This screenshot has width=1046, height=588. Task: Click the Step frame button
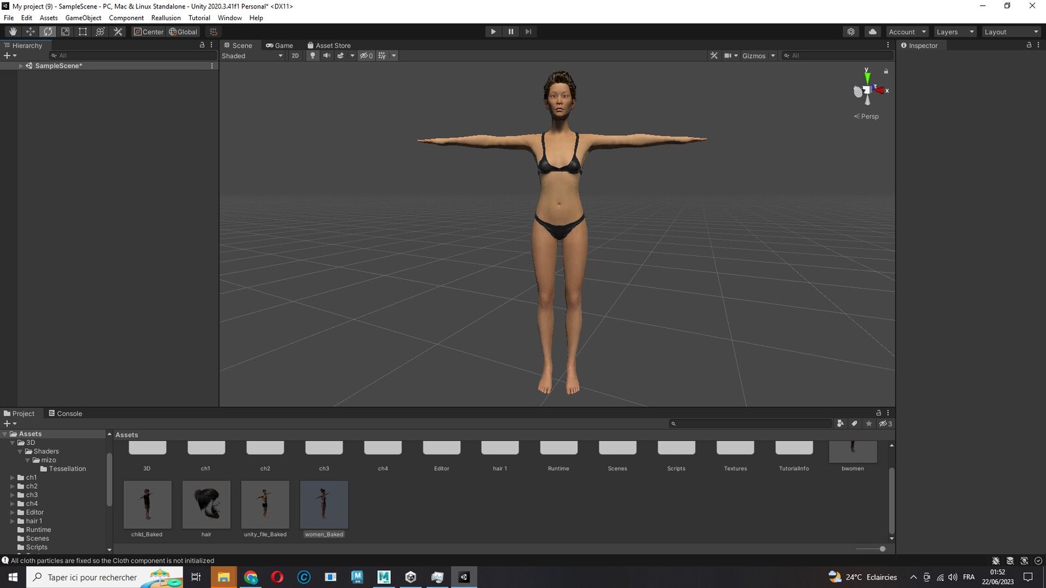click(x=528, y=31)
